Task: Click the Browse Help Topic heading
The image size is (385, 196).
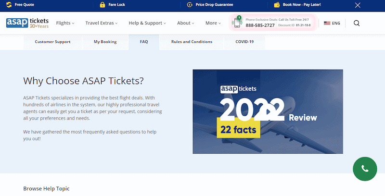Action: pyautogui.click(x=46, y=189)
